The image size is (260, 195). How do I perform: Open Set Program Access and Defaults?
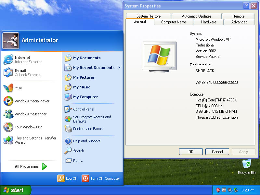point(88,119)
